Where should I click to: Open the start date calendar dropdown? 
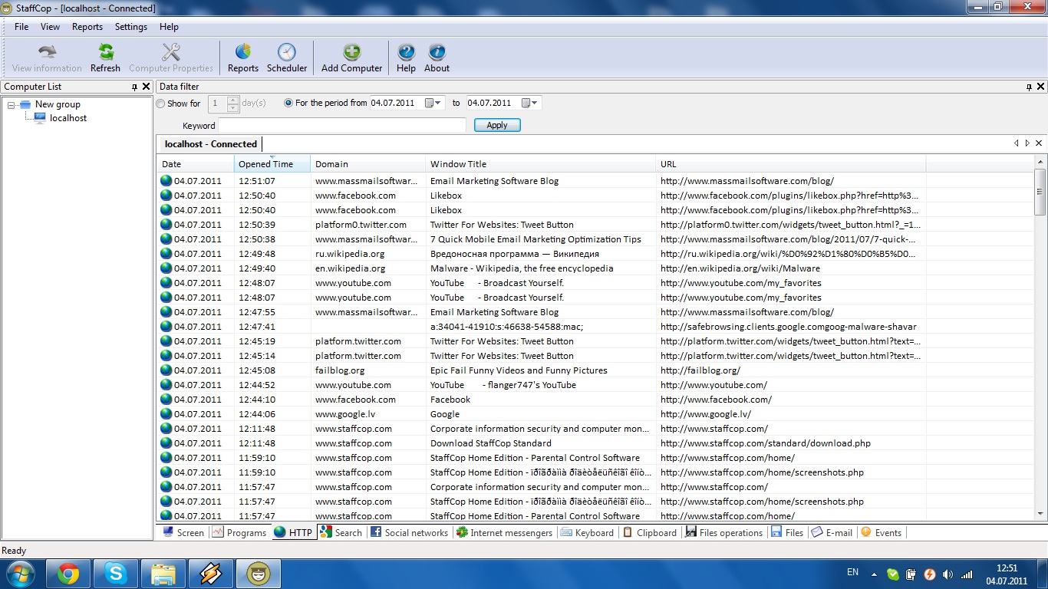pyautogui.click(x=434, y=103)
